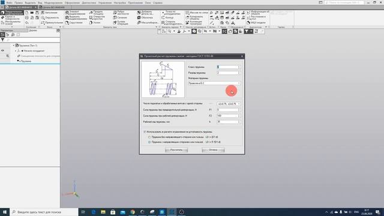Collapse Пружина (Тел-1) tree root
This screenshot has height=216, width=384.
pyautogui.click(x=14, y=46)
